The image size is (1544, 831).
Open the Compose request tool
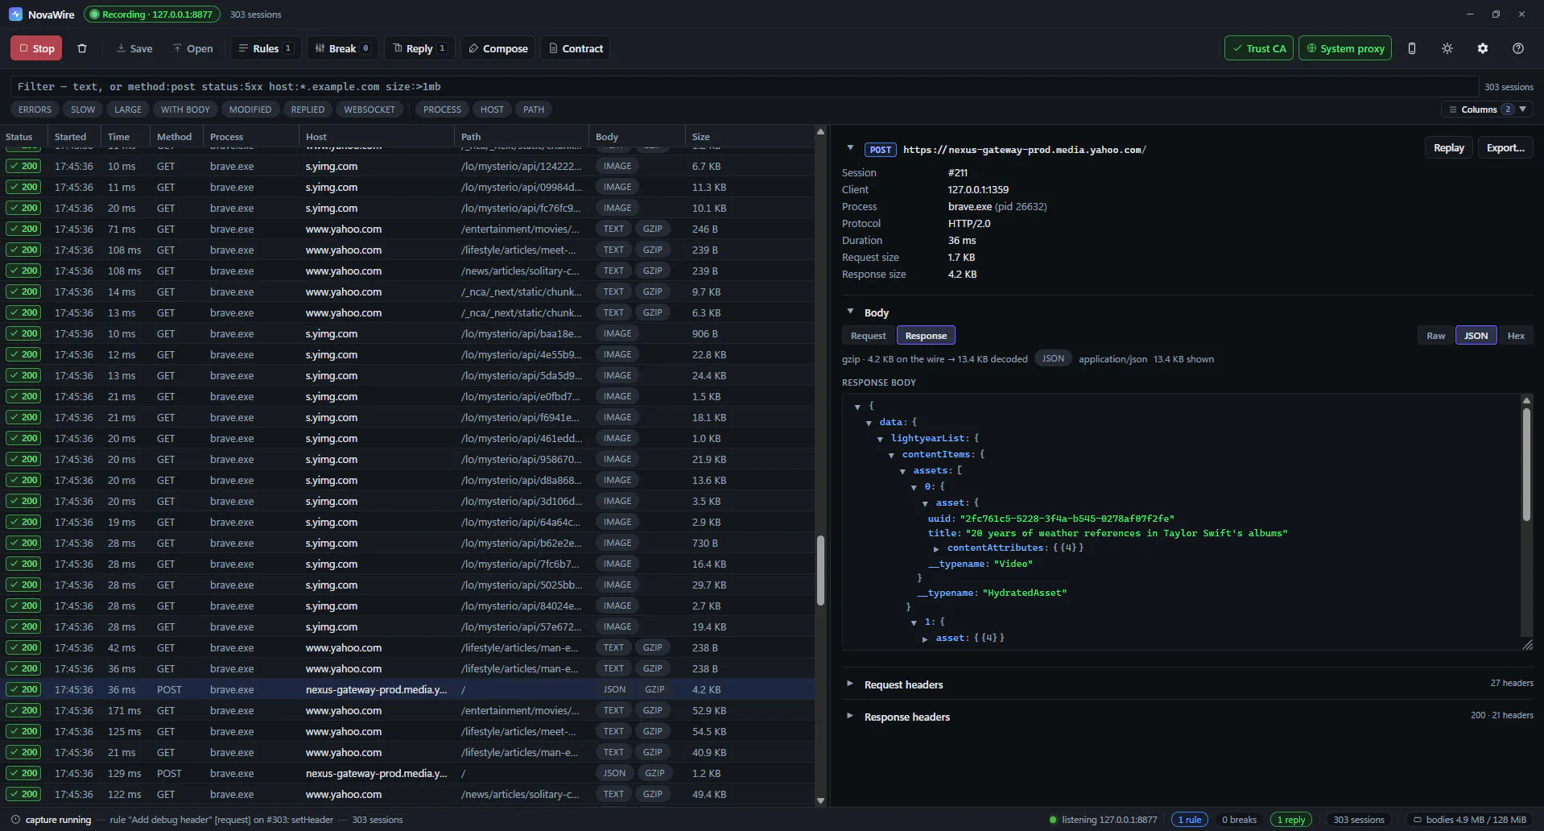[498, 48]
